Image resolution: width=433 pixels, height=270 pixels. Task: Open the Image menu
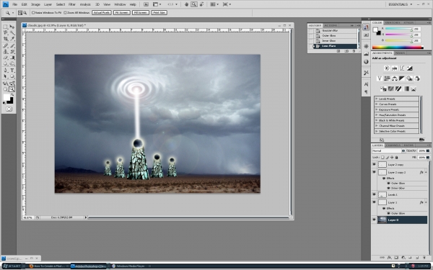[x=35, y=4]
